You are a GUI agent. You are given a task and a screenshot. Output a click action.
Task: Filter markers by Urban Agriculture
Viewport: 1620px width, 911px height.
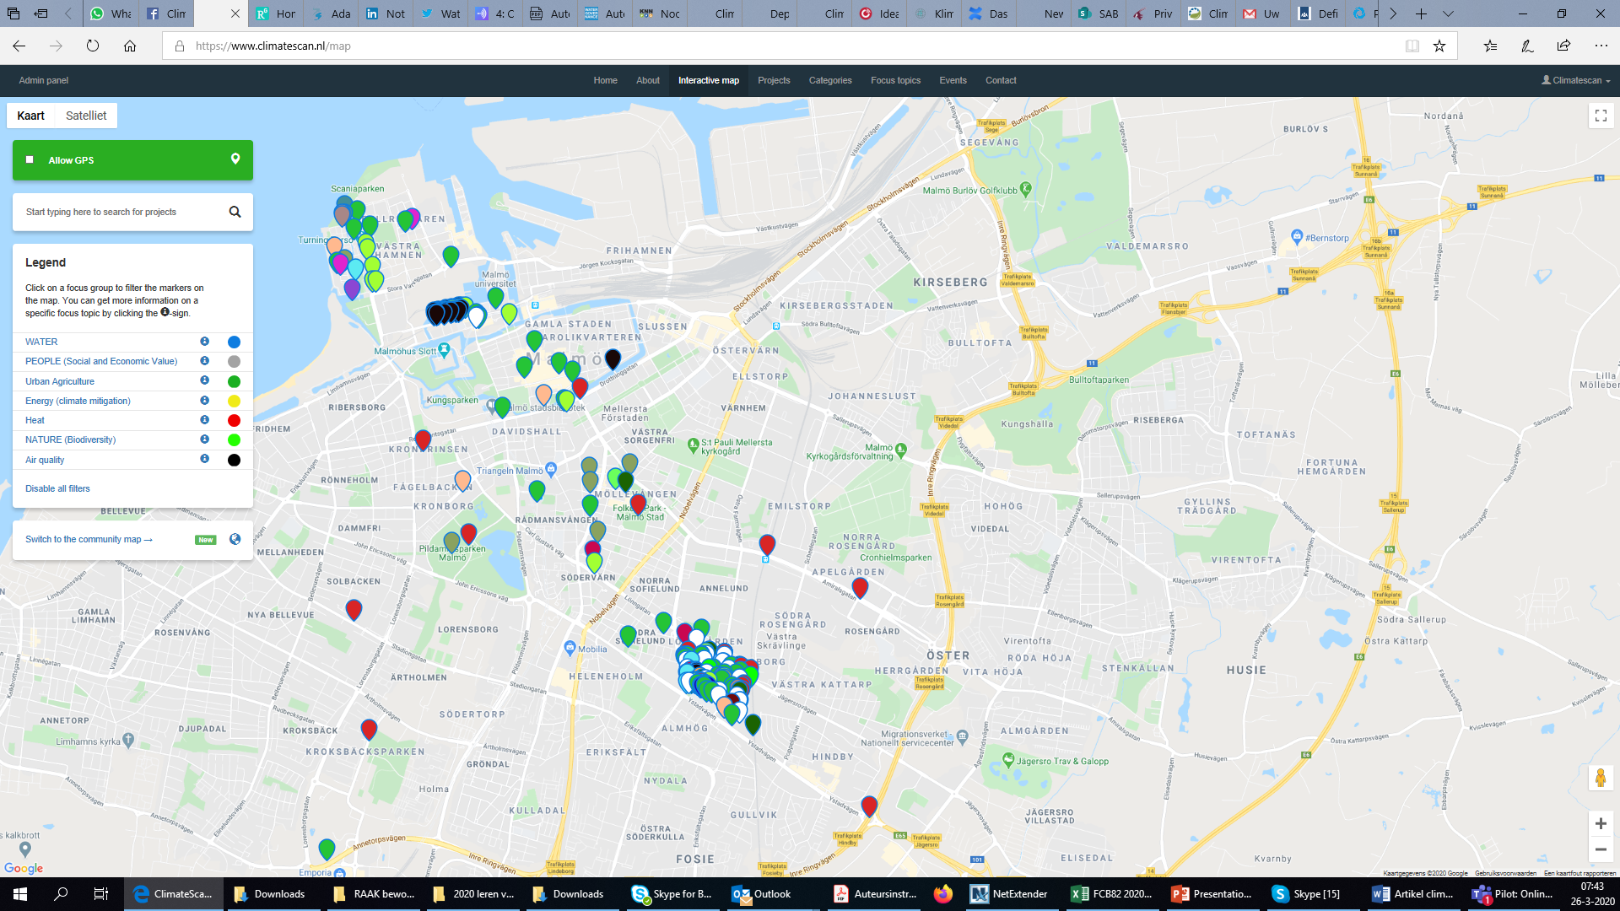[x=60, y=381]
